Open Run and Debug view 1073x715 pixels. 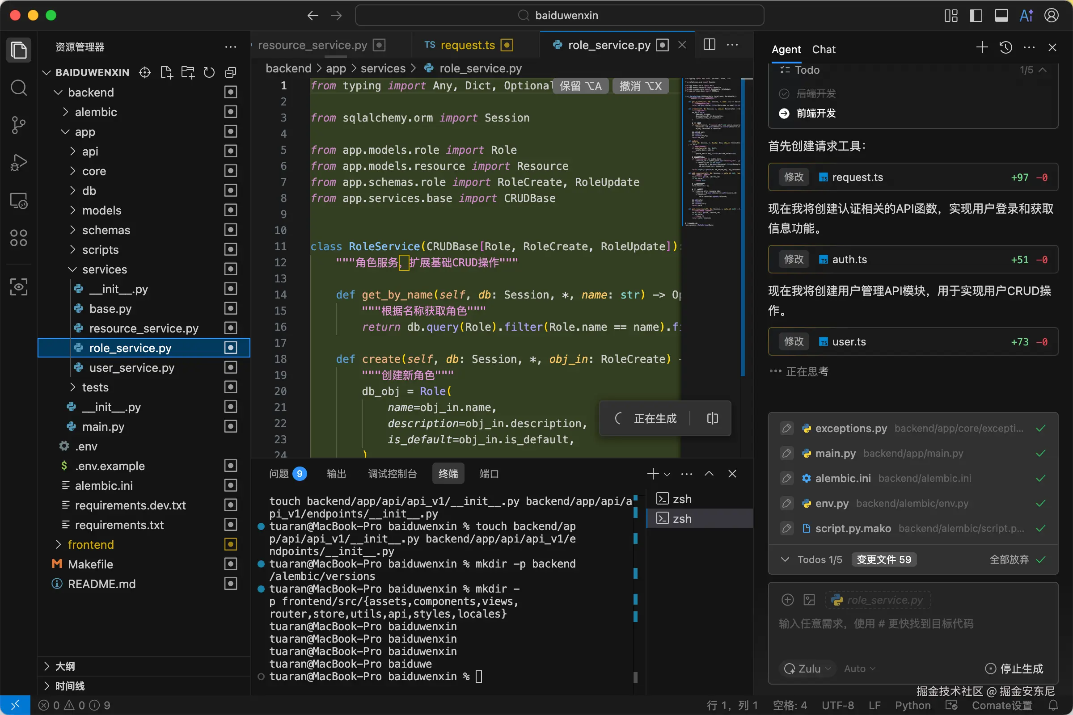click(18, 162)
